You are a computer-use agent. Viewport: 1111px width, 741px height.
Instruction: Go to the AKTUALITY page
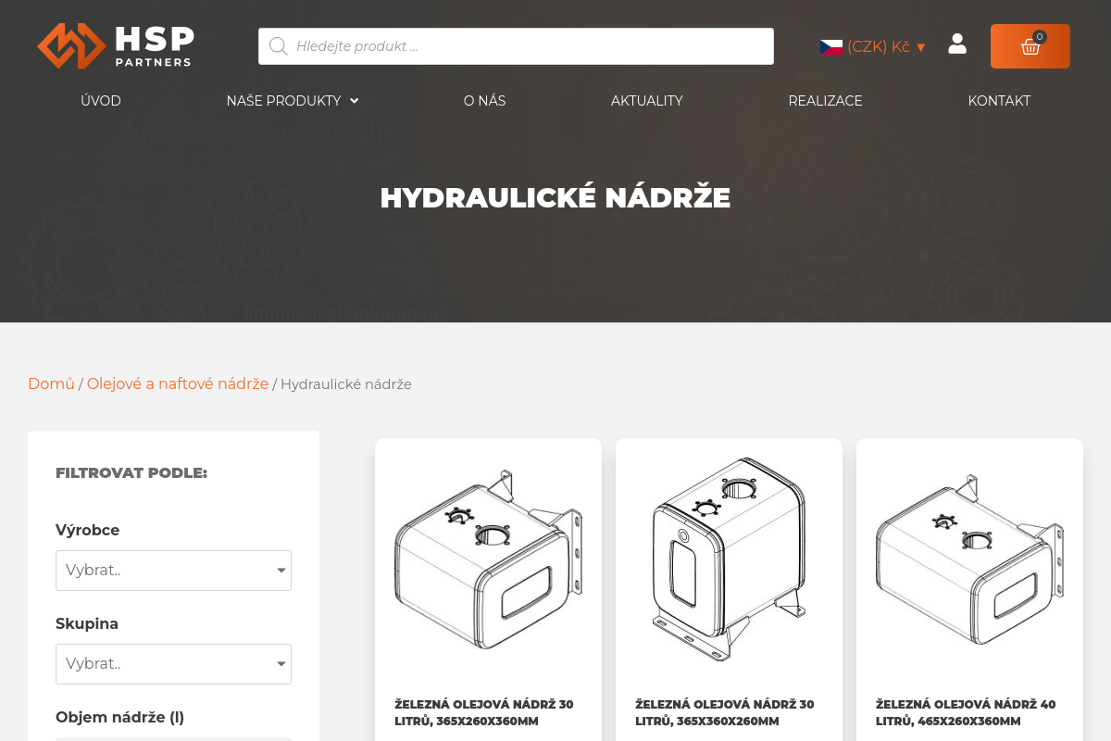[646, 101]
